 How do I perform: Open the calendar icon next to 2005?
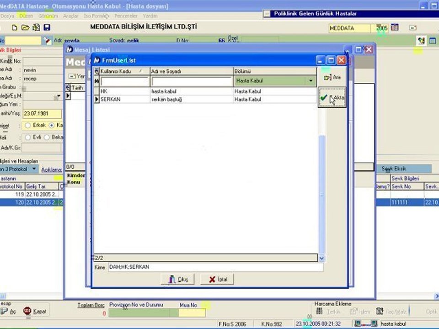395,27
